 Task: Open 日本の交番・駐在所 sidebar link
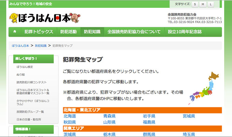(x=29, y=119)
